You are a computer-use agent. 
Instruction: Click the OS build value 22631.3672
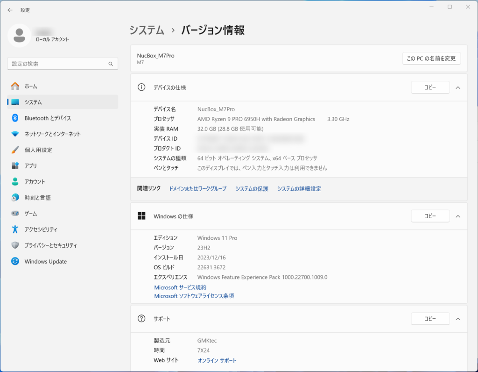pos(211,267)
